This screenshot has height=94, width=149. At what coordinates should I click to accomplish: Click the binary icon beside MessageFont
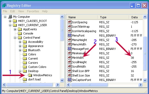click(x=70, y=49)
